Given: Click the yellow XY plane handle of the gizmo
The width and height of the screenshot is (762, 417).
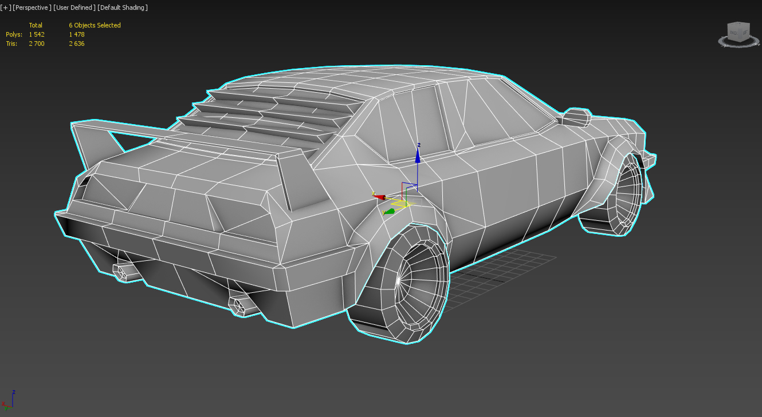Looking at the screenshot, I should (400, 203).
